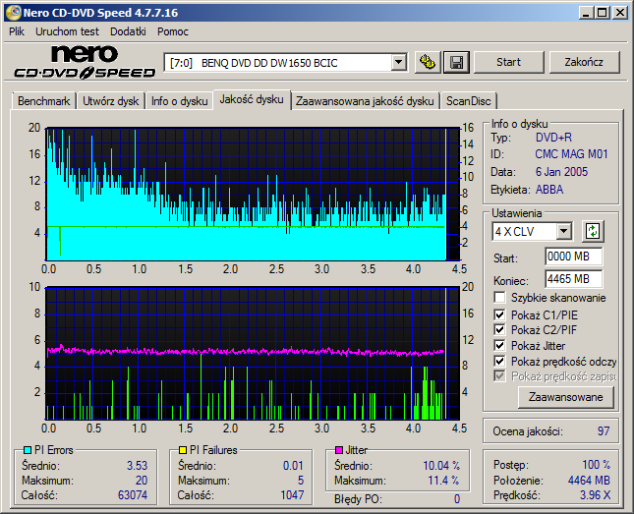Image resolution: width=634 pixels, height=514 pixels.
Task: Click the yellow PI Failures color swatch
Action: click(183, 450)
